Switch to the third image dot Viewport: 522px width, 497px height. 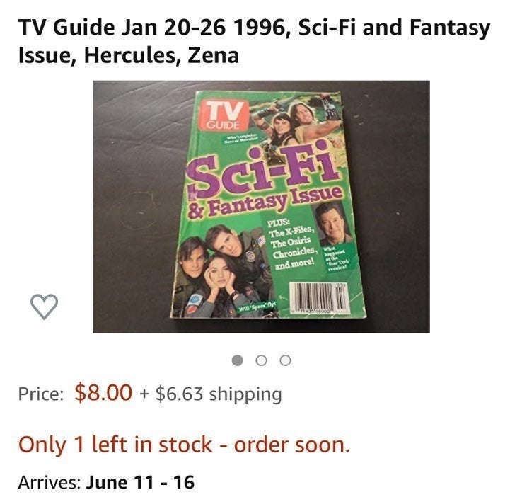tap(285, 360)
